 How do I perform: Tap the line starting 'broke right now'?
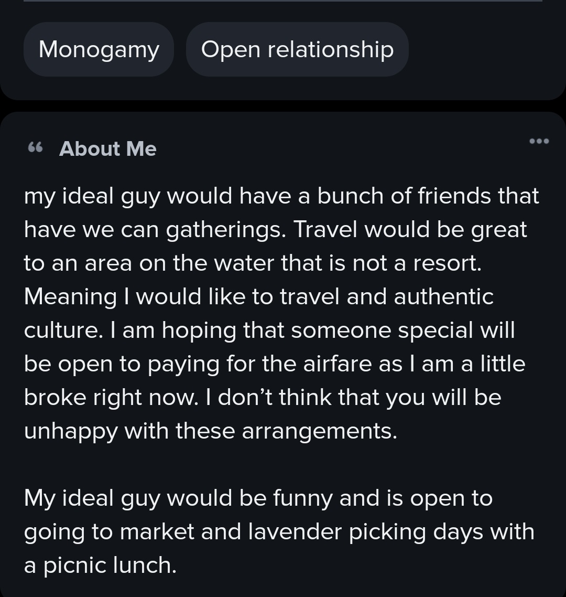[263, 398]
